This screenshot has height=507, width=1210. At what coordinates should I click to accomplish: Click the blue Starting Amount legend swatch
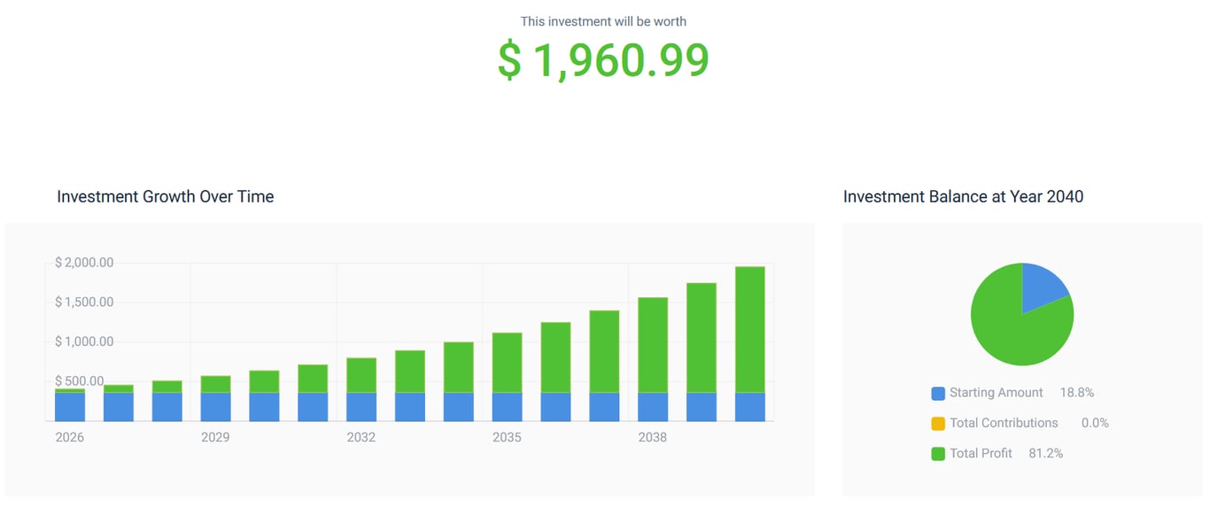(x=938, y=393)
